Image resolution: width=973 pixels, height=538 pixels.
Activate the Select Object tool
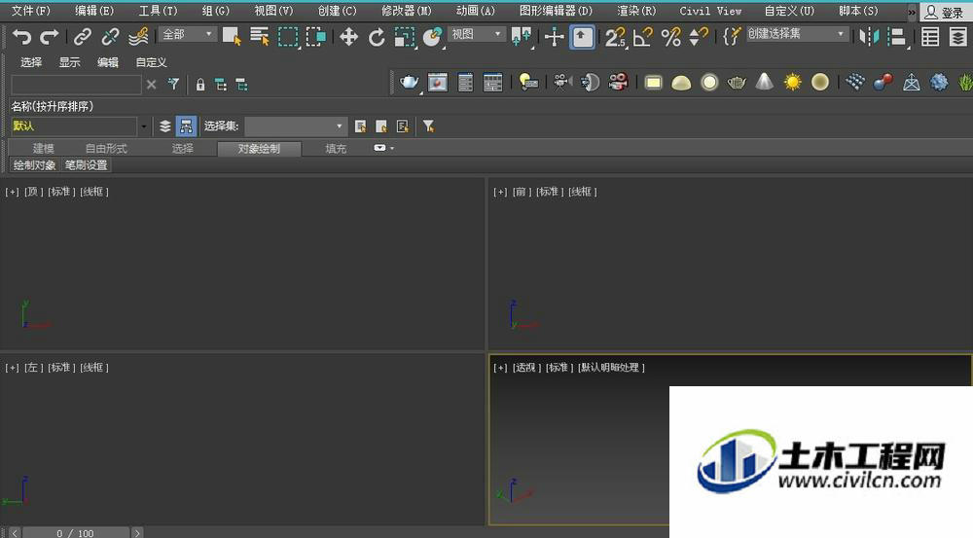(232, 37)
